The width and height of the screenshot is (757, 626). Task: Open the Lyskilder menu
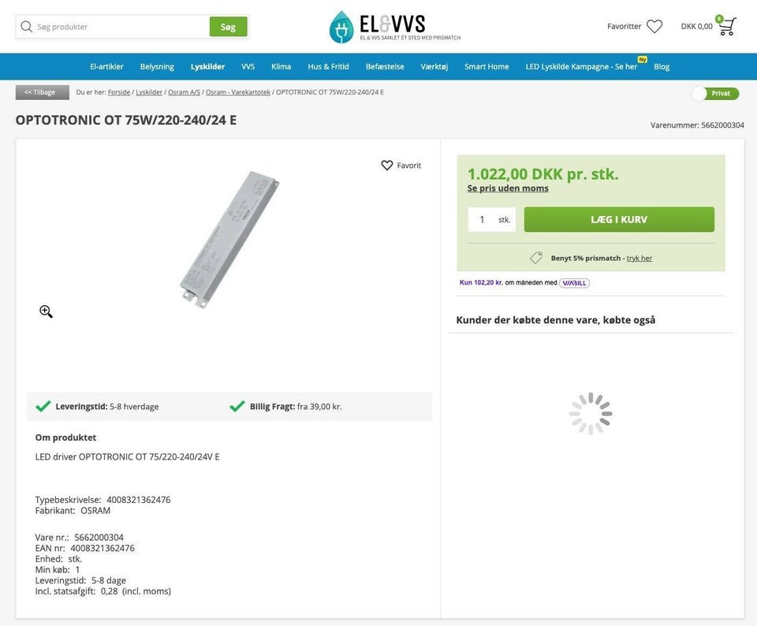(207, 66)
